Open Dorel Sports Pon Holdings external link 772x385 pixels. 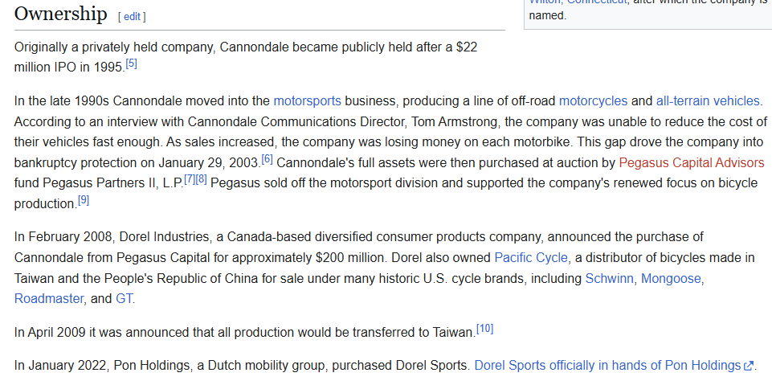(x=607, y=365)
